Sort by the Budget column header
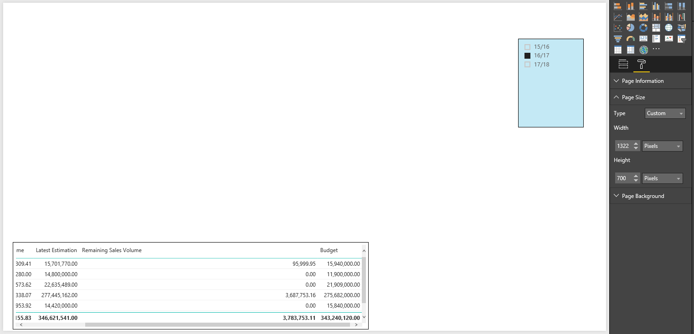Viewport: 694px width, 334px height. (329, 250)
